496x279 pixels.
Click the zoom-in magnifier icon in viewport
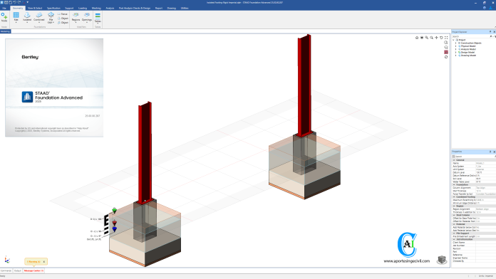tap(427, 38)
